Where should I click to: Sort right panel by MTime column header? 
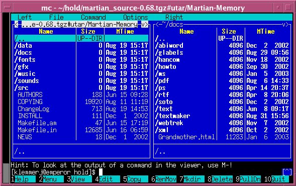point(266,31)
